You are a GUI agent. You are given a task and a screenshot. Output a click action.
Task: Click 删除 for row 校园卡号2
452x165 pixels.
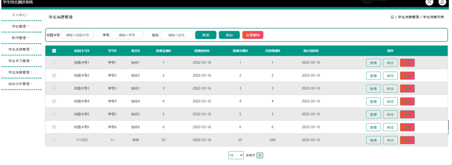point(407,76)
